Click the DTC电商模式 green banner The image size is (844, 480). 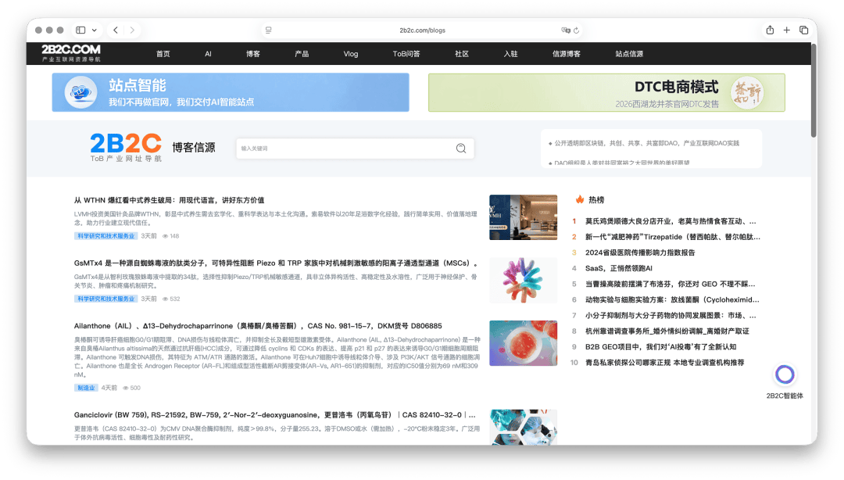click(x=606, y=93)
